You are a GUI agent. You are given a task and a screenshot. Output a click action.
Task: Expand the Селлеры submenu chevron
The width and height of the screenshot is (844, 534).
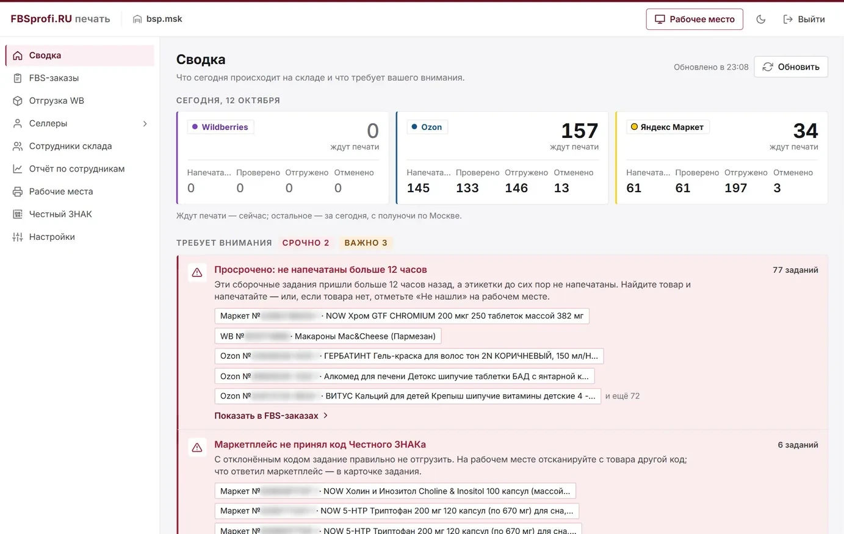145,124
